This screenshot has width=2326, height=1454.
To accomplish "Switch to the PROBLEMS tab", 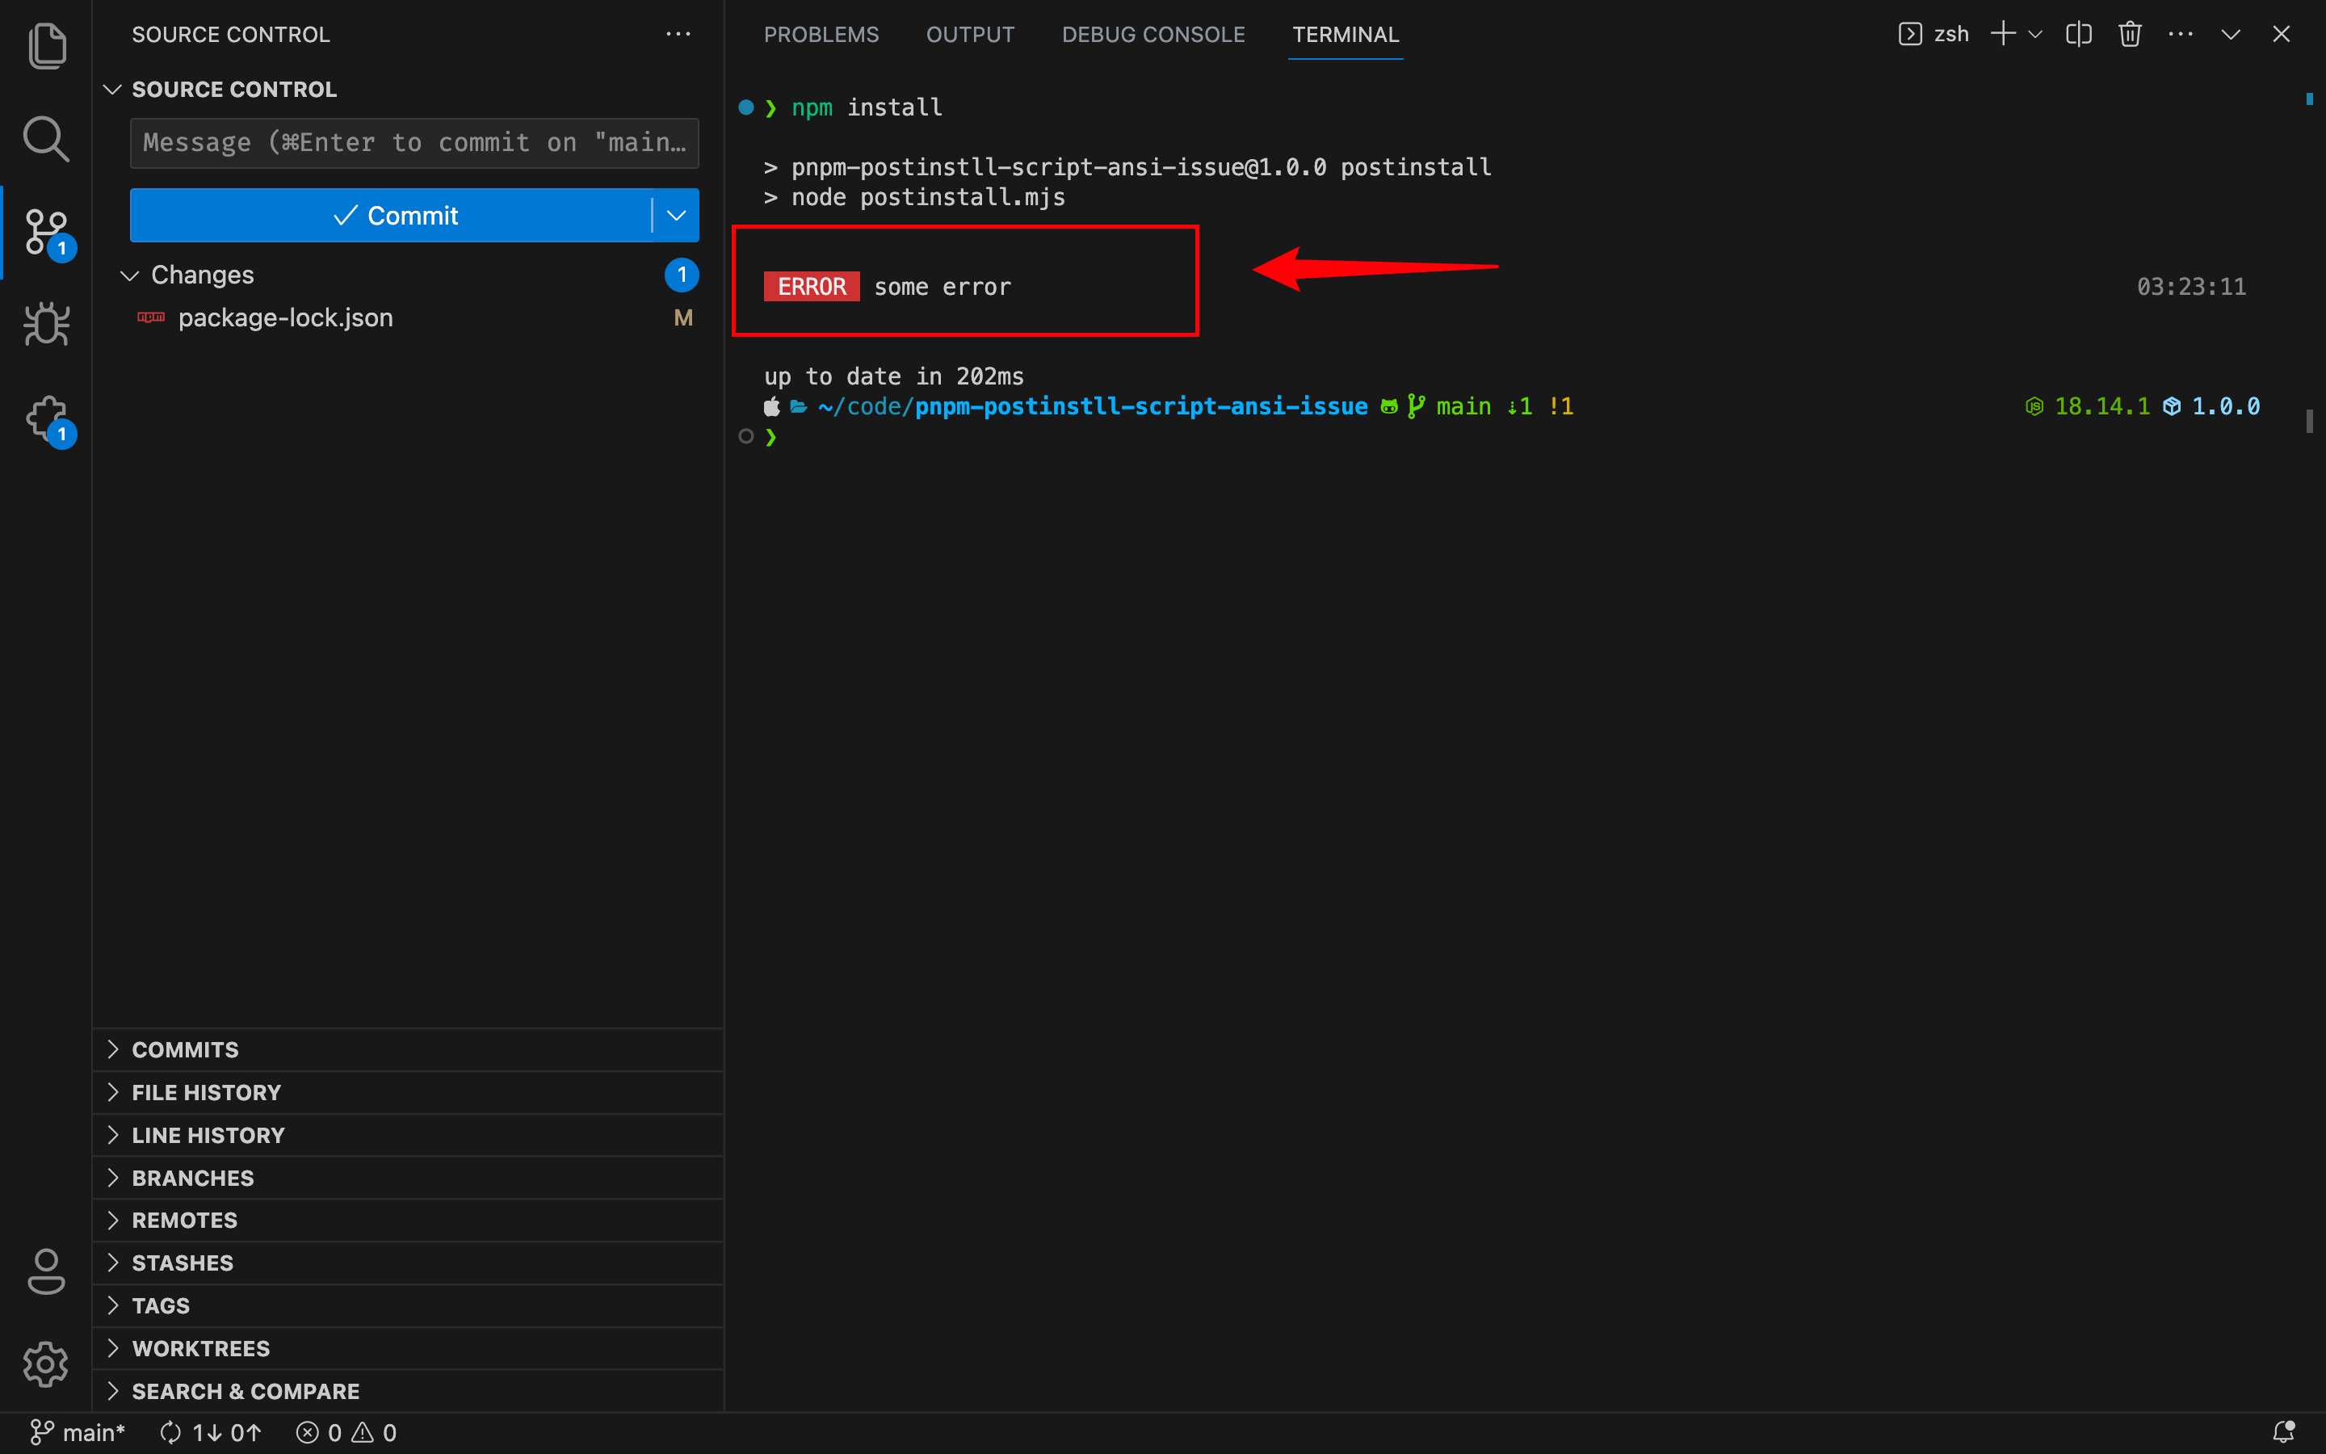I will [821, 35].
